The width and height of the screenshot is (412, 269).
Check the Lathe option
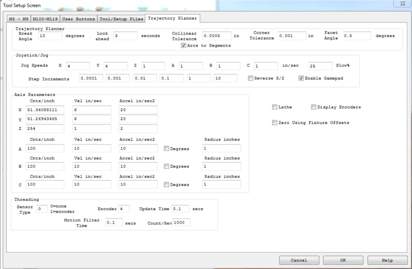[274, 107]
